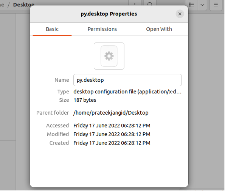Click the 187 bytes size value

pyautogui.click(x=85, y=100)
